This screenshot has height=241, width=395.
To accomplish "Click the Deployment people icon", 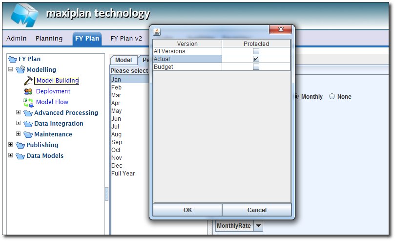I will click(x=28, y=91).
